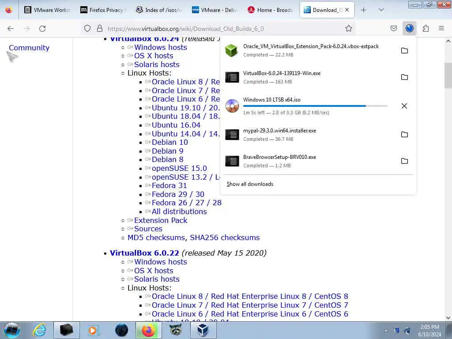
Task: Launch Internet Explorer from taskbar
Action: [x=39, y=330]
